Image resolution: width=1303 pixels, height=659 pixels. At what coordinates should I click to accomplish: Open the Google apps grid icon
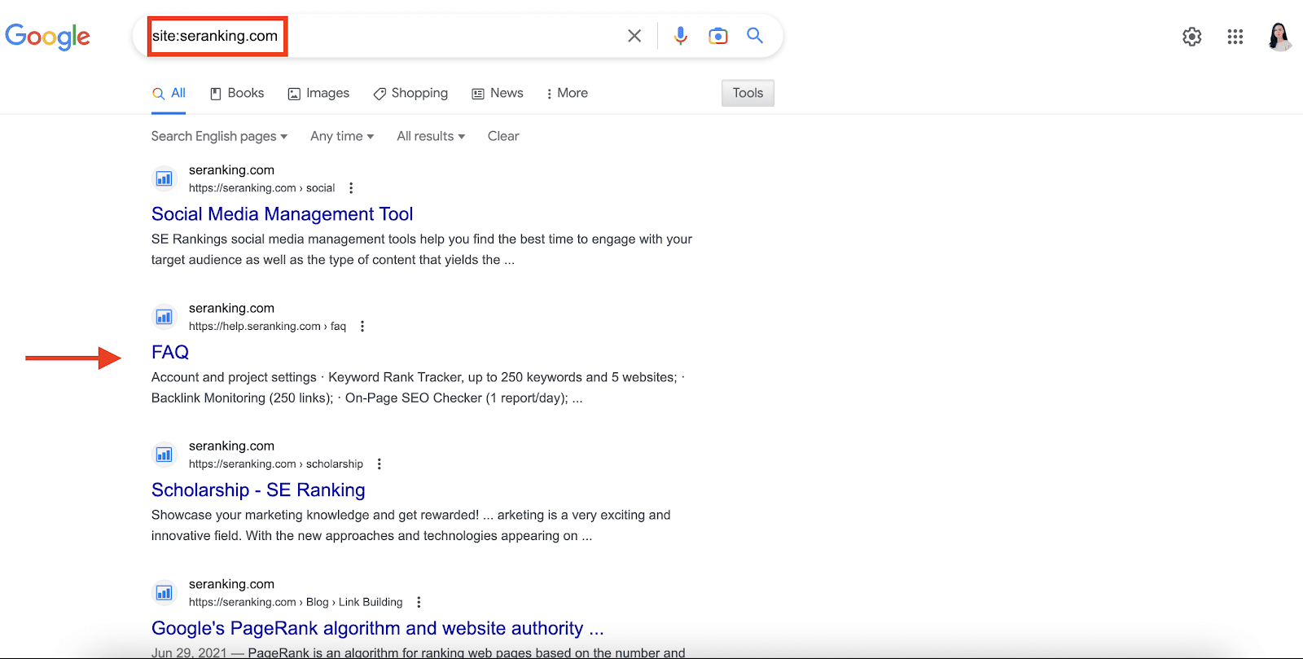(1235, 37)
